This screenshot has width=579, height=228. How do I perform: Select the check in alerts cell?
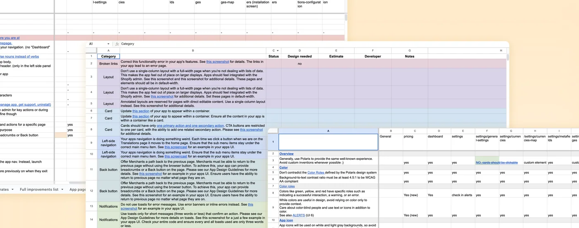(x=463, y=193)
